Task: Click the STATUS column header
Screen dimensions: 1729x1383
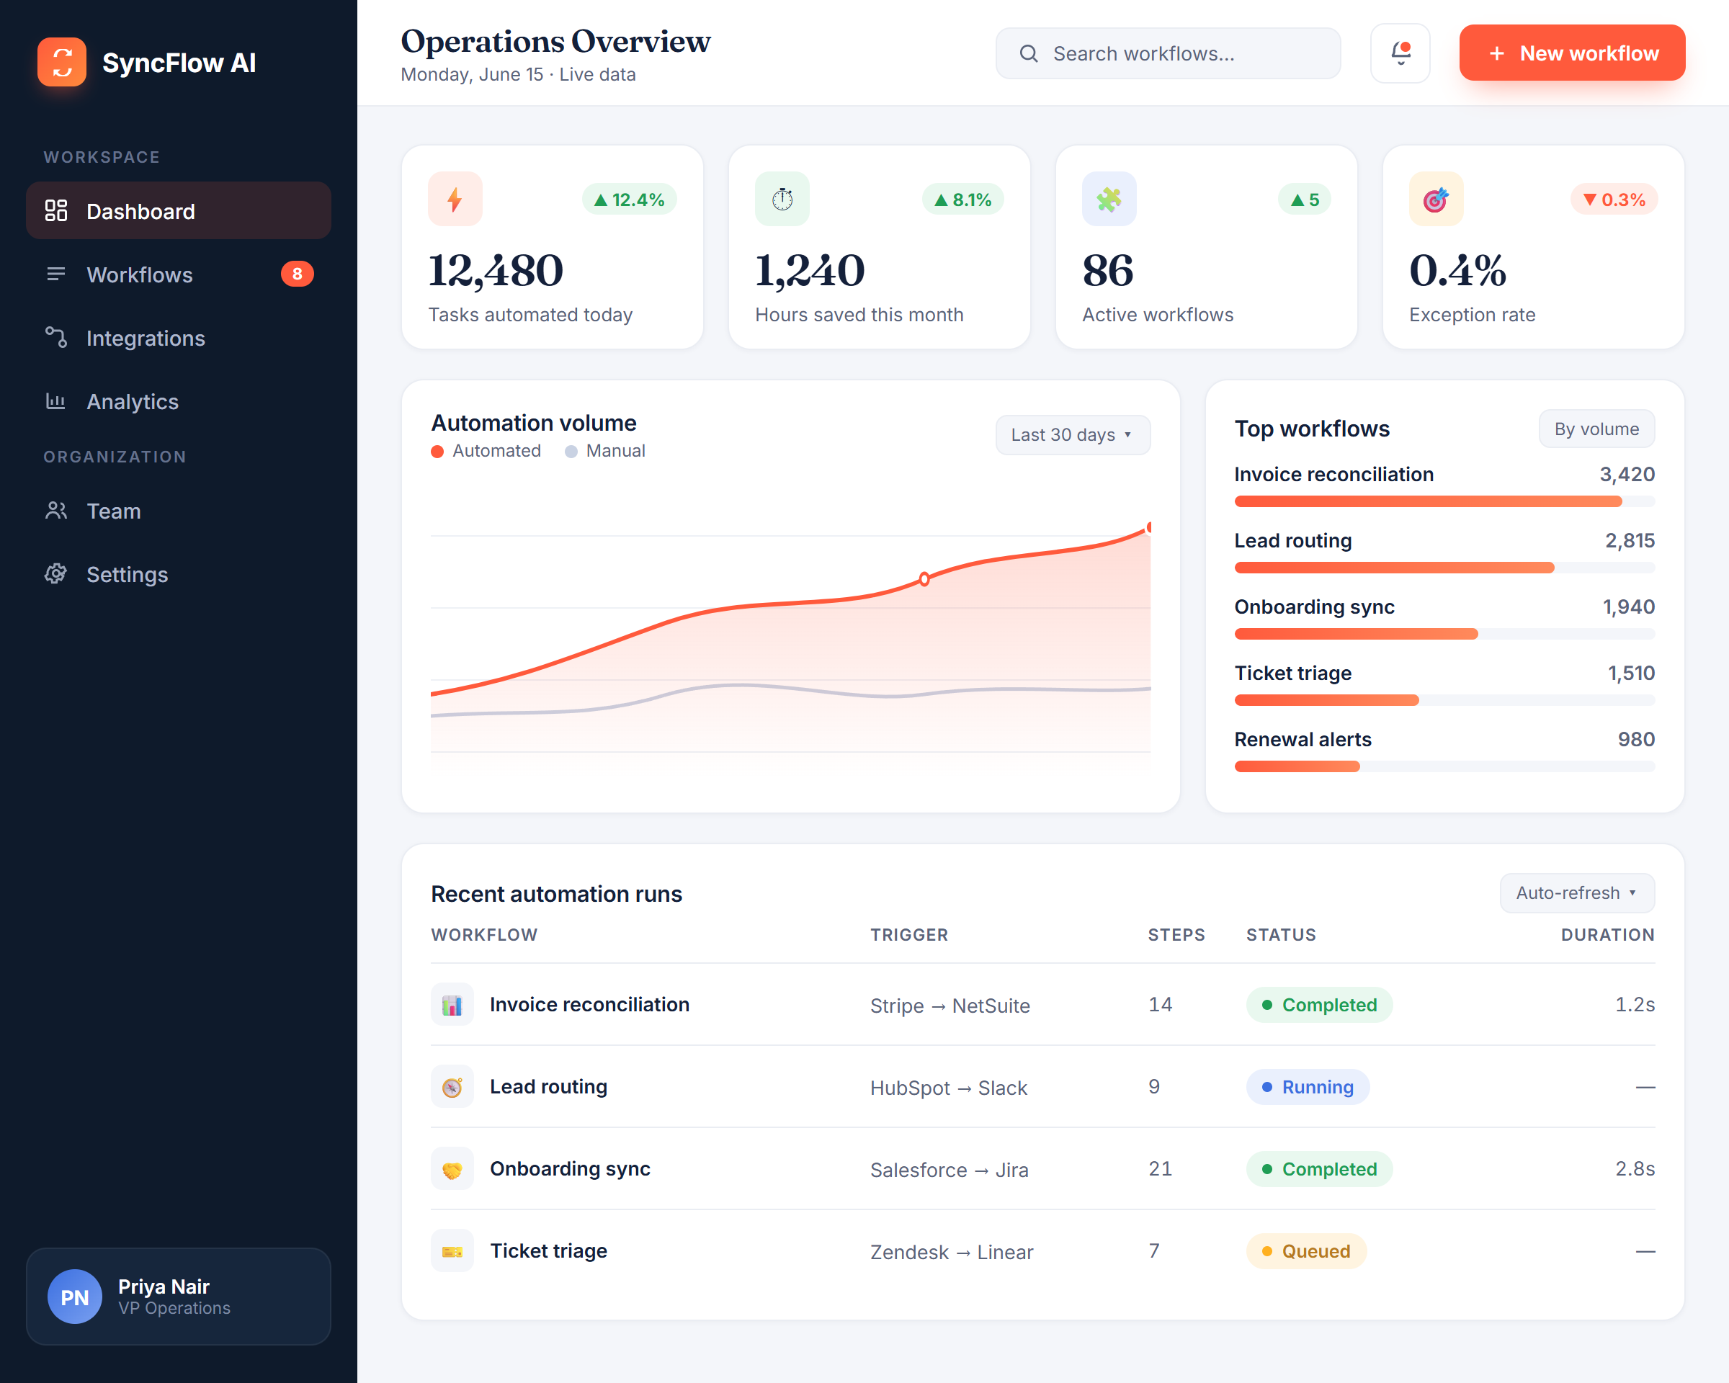Action: point(1281,935)
